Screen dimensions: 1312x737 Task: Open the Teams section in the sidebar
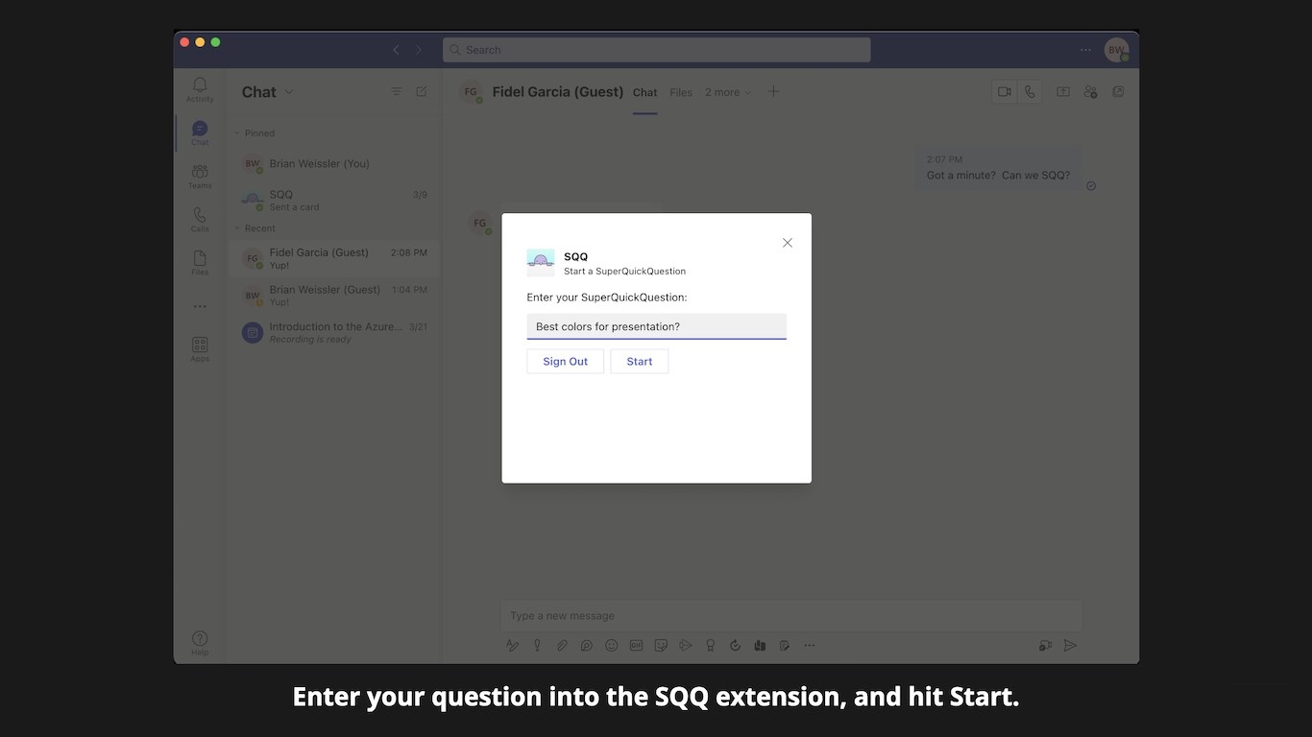pos(200,177)
